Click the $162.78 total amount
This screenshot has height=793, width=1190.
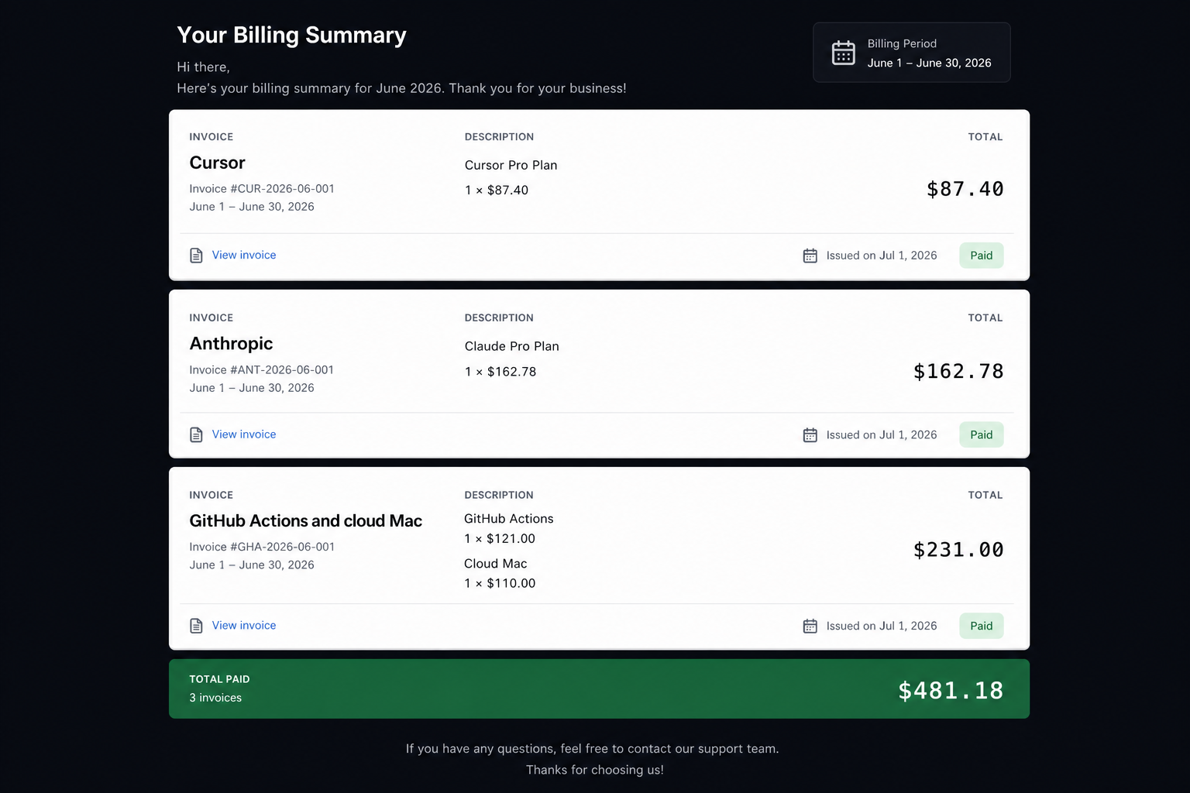(958, 372)
